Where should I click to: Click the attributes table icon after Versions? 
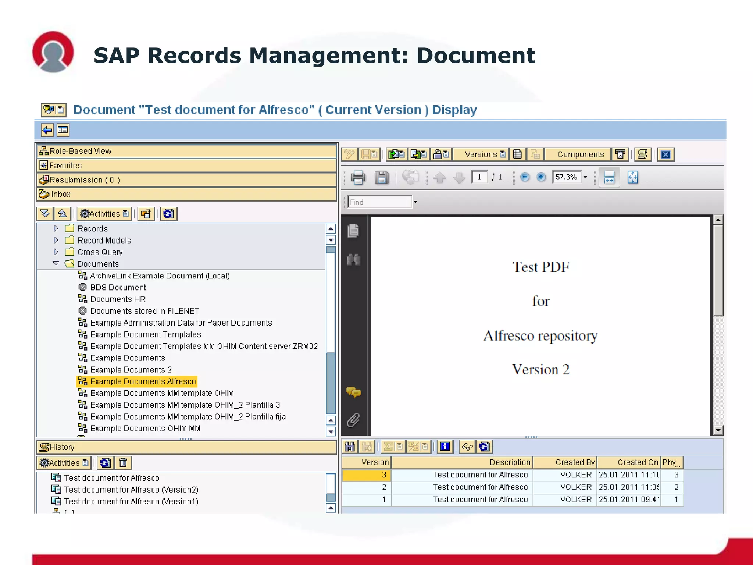(x=517, y=154)
